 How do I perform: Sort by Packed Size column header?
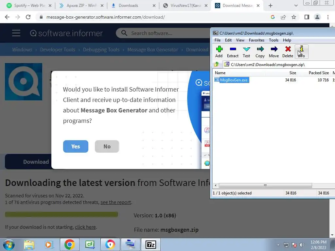pyautogui.click(x=314, y=73)
